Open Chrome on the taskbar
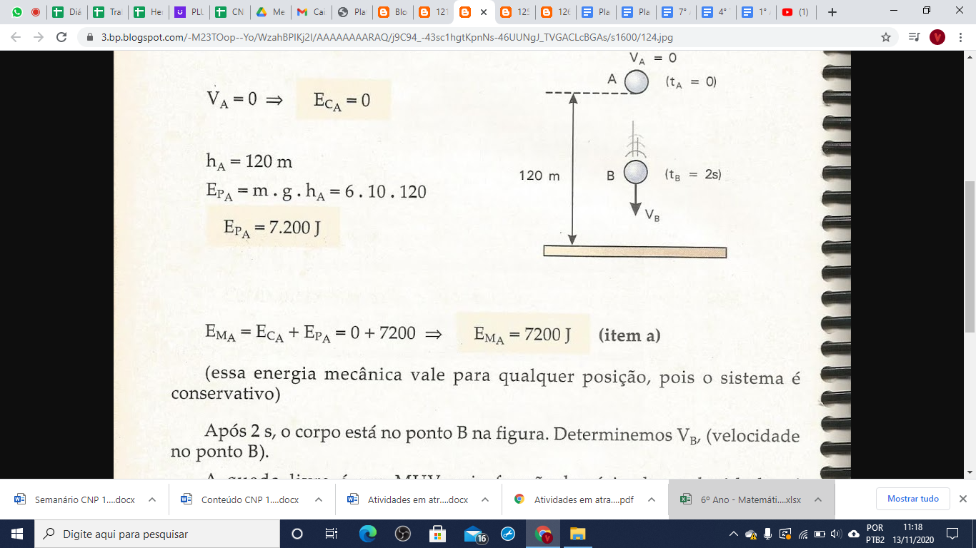 [x=543, y=534]
